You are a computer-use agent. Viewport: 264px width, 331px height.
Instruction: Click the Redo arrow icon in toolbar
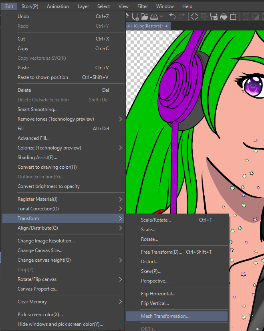click(x=182, y=16)
